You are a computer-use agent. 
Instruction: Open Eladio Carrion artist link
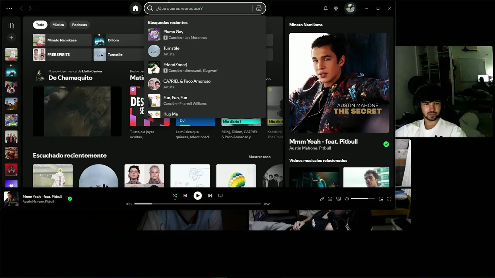tap(92, 71)
